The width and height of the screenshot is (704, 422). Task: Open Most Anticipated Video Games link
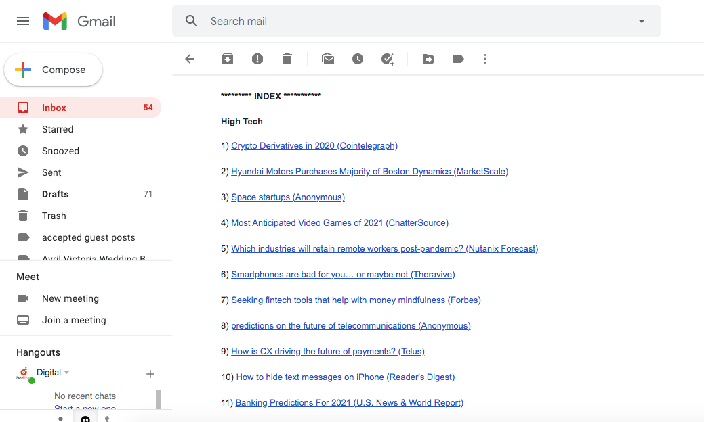pyautogui.click(x=340, y=222)
